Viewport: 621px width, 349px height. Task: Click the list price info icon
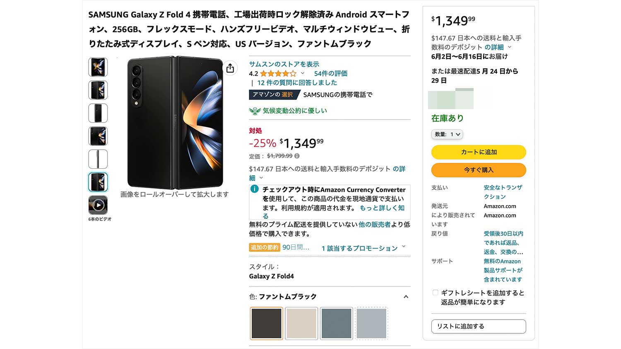[x=297, y=156]
